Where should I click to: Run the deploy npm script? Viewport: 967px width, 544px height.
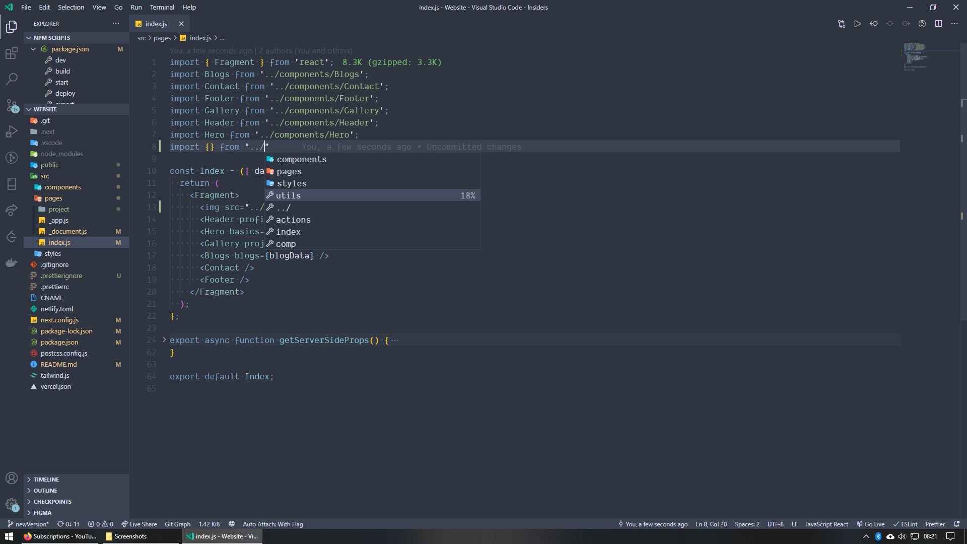coord(64,93)
